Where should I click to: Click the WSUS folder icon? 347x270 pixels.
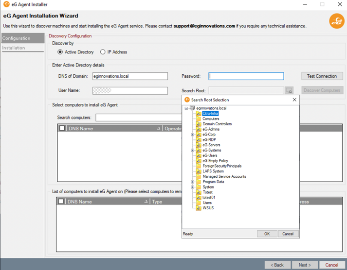199,208
